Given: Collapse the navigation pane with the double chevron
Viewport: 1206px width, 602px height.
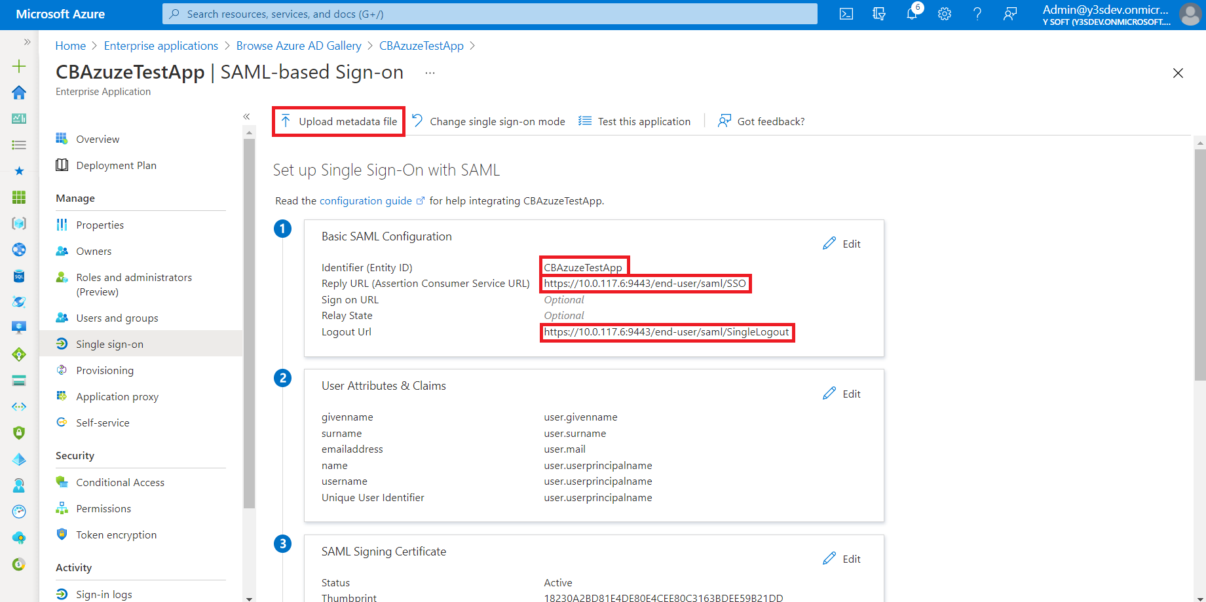Looking at the screenshot, I should [x=247, y=117].
